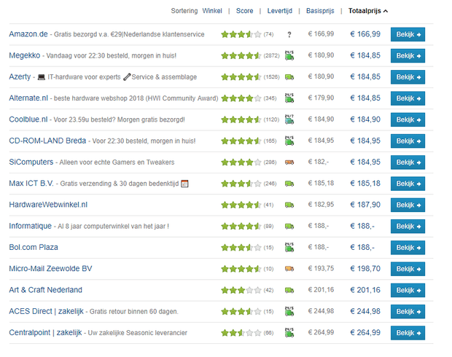452x357 pixels.
Task: Sort offers by Basisprijs
Action: (x=320, y=11)
